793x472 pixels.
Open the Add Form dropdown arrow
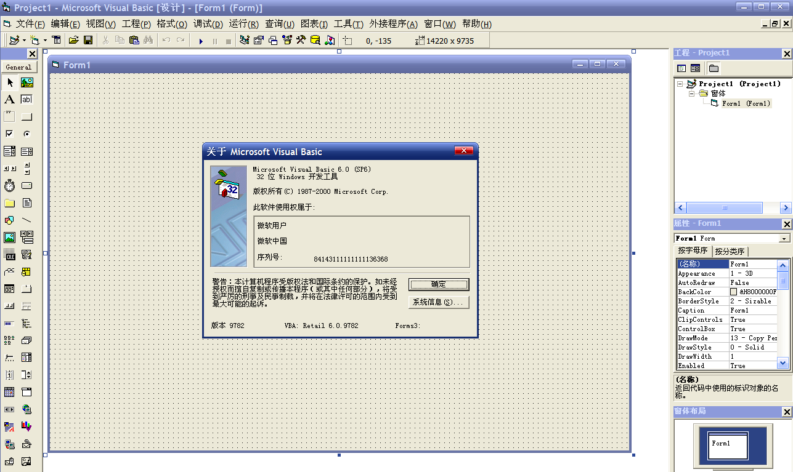point(45,41)
